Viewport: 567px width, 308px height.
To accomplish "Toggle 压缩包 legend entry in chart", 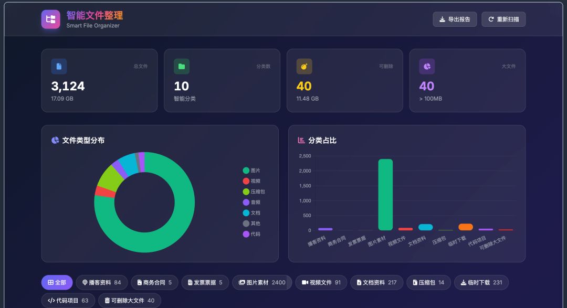I will (x=254, y=192).
